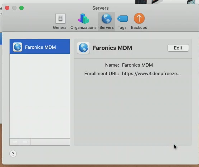Screen dimensions: 199x167
Task: Add a new server with the plus button
Action: click(15, 142)
